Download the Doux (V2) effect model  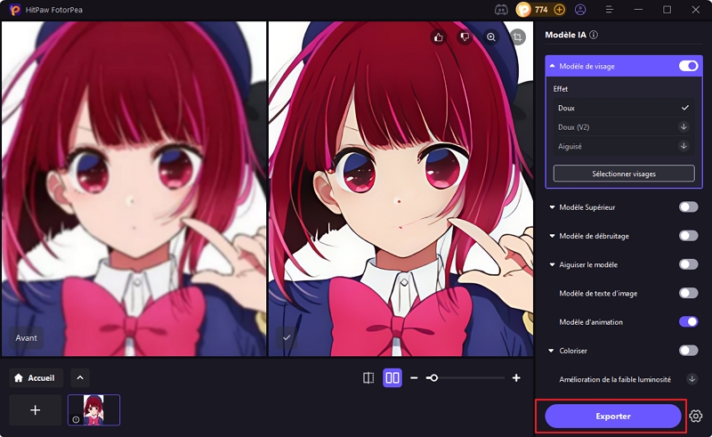684,126
